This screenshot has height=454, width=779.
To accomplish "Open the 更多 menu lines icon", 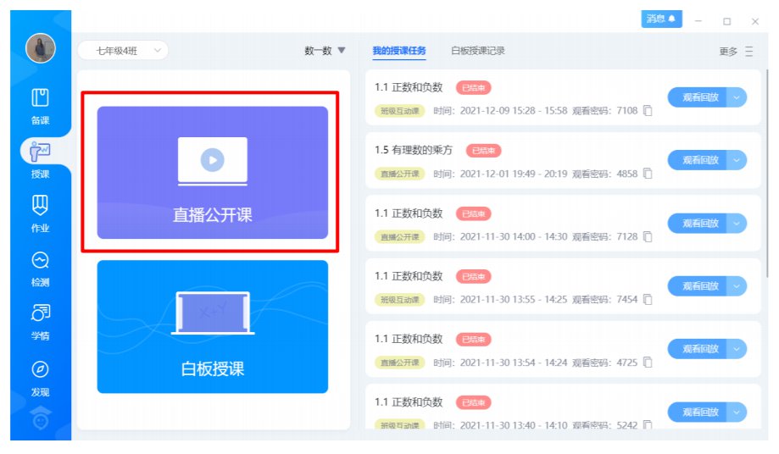I will [749, 51].
